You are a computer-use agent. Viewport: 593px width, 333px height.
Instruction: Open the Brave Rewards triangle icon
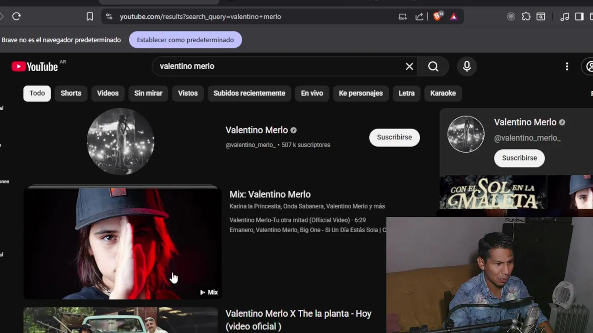coord(454,17)
